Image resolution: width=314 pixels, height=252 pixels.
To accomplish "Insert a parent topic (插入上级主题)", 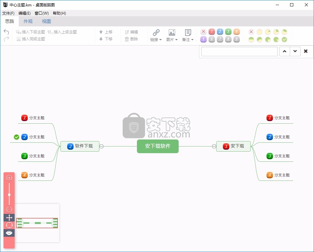I will pos(62,32).
